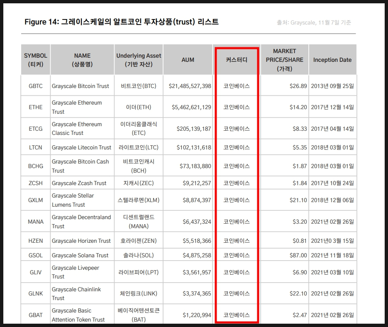The height and width of the screenshot is (327, 388).
Task: Click the 호라이젠(ZEN) asset cell
Action: coord(139,241)
